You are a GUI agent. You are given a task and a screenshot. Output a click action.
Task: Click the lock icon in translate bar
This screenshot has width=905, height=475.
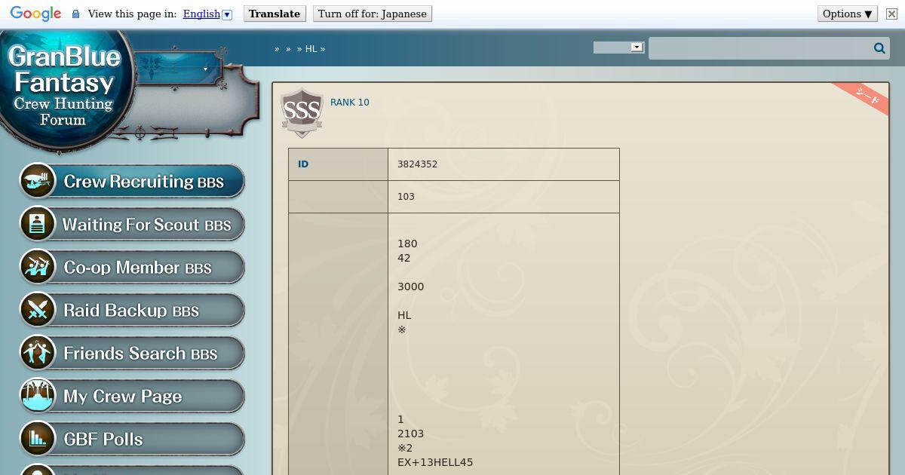pos(75,14)
